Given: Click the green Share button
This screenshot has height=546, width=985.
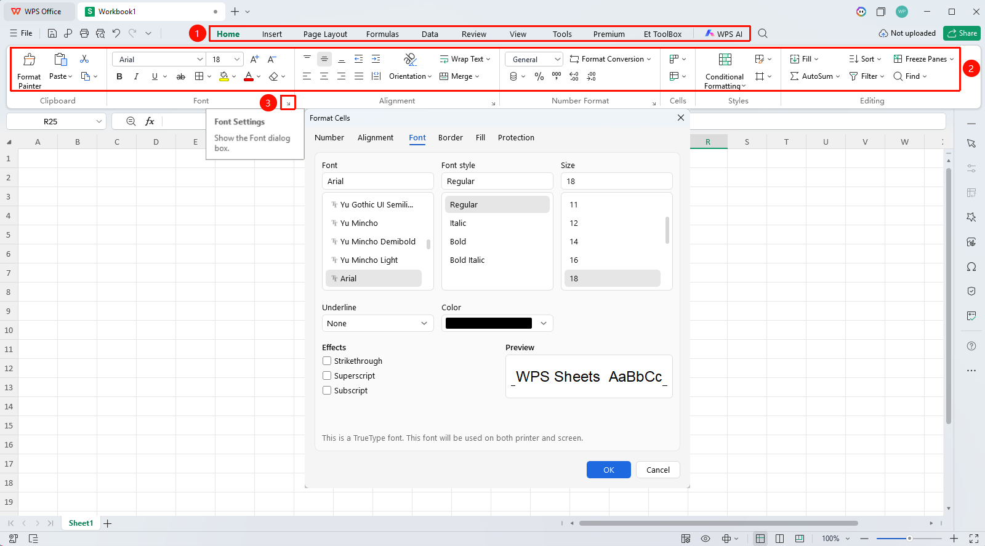Looking at the screenshot, I should [962, 33].
